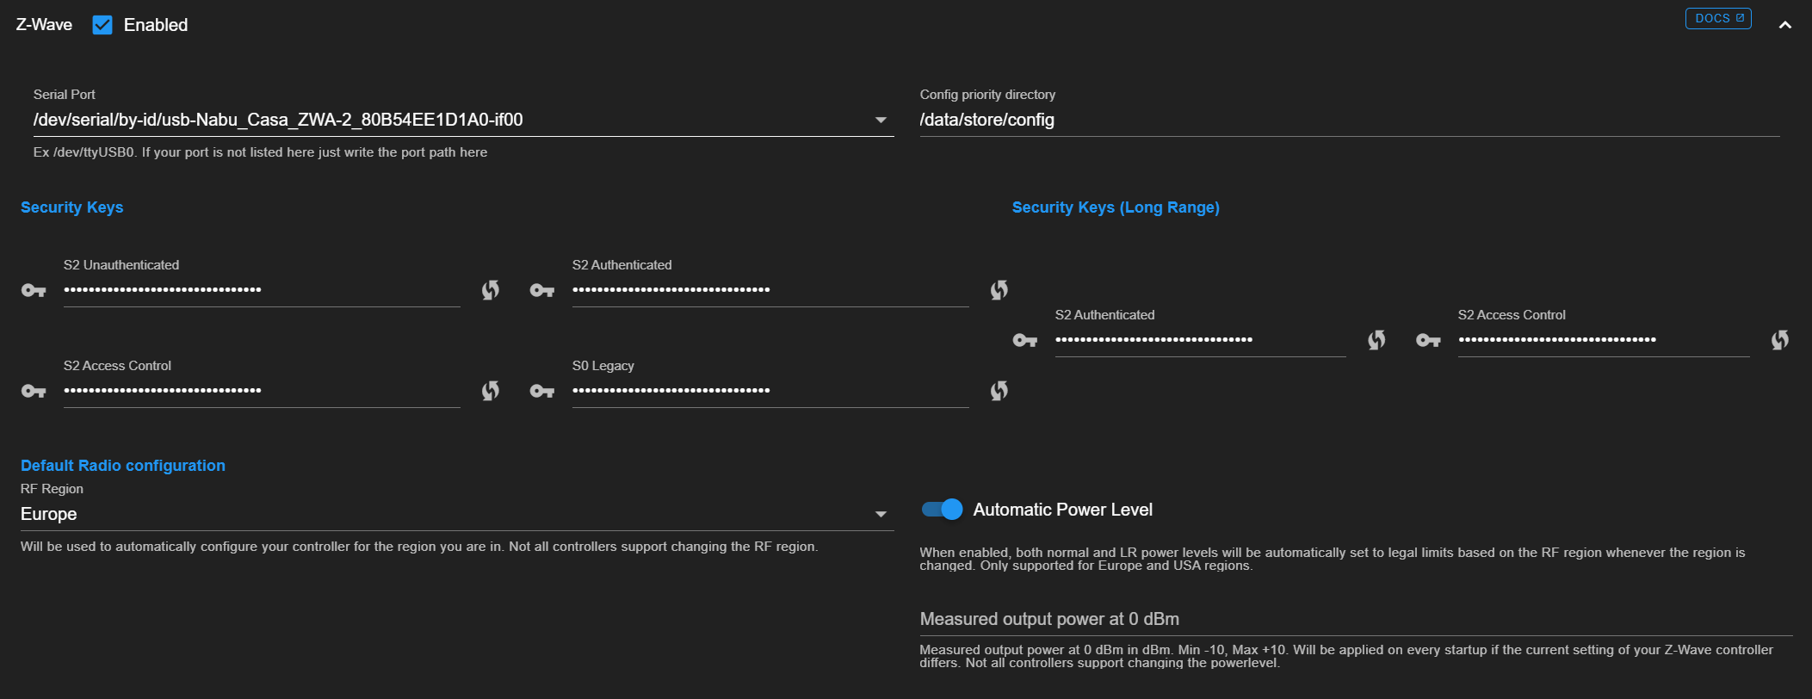
Task: Uncheck the Z-Wave Enabled checkbox
Action: point(102,25)
